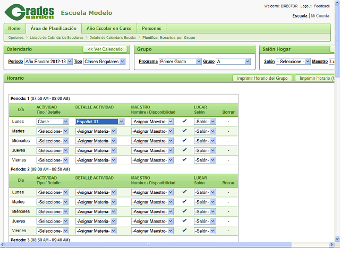This screenshot has height=255, width=340.
Task: Go to the Home tab
Action: click(14, 28)
